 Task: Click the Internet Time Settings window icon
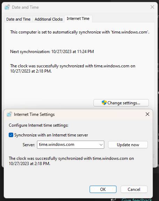(9, 114)
